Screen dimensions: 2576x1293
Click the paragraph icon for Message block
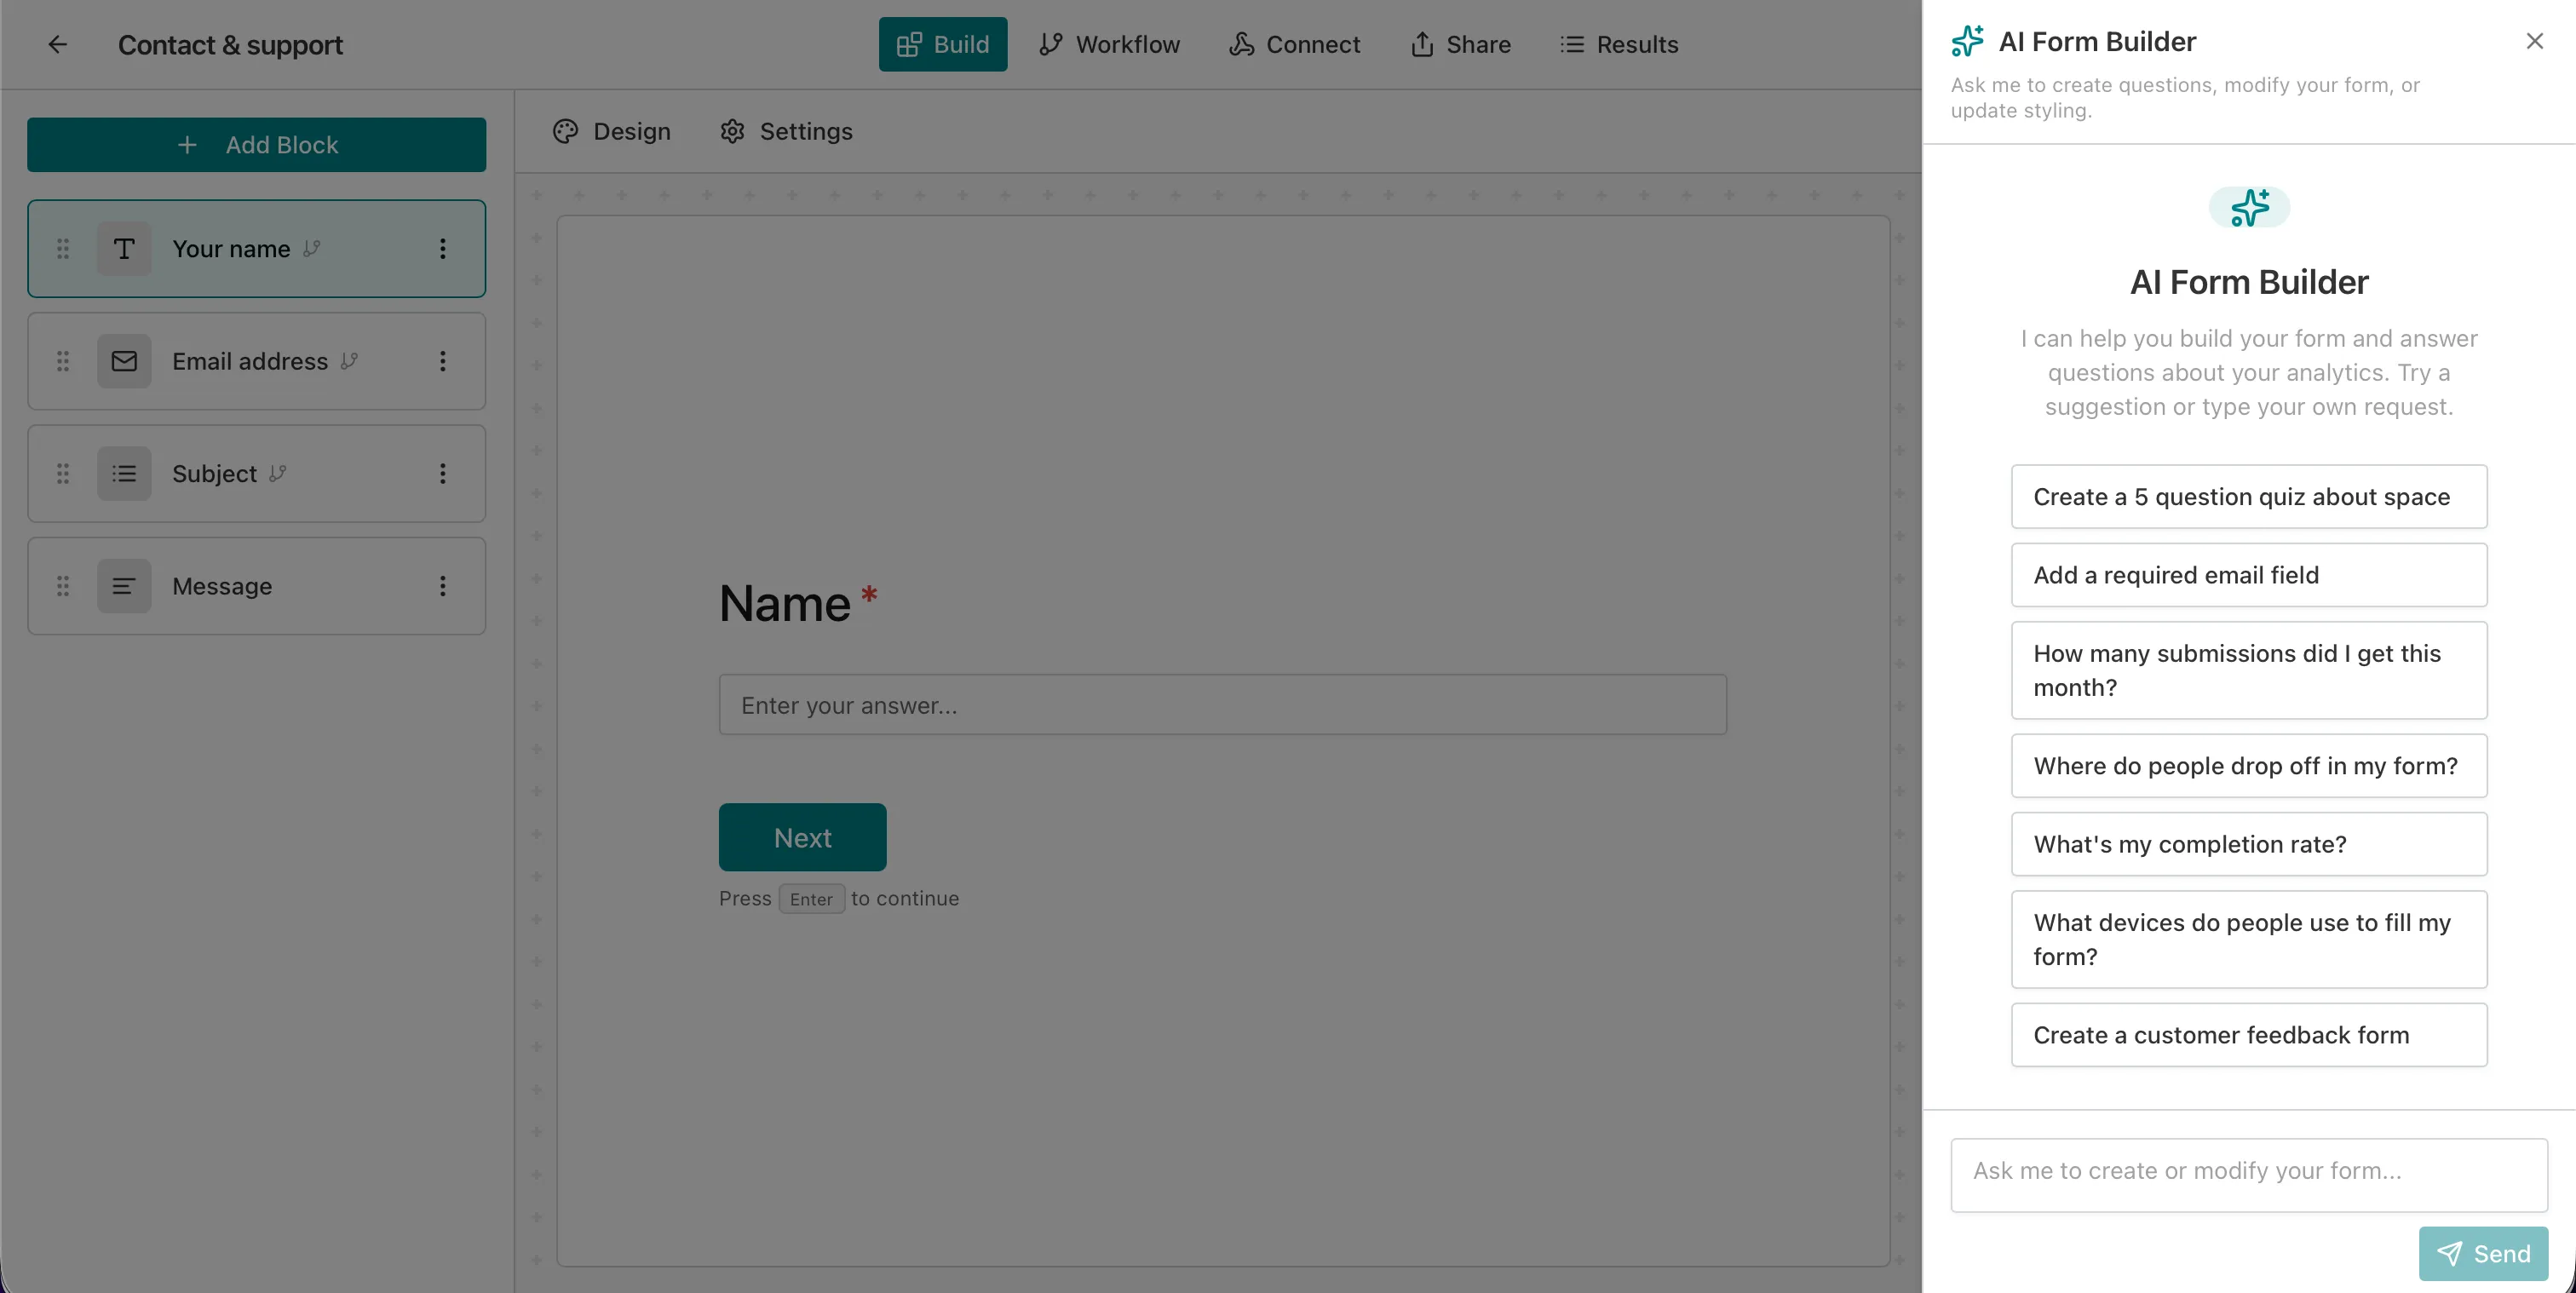pos(124,586)
